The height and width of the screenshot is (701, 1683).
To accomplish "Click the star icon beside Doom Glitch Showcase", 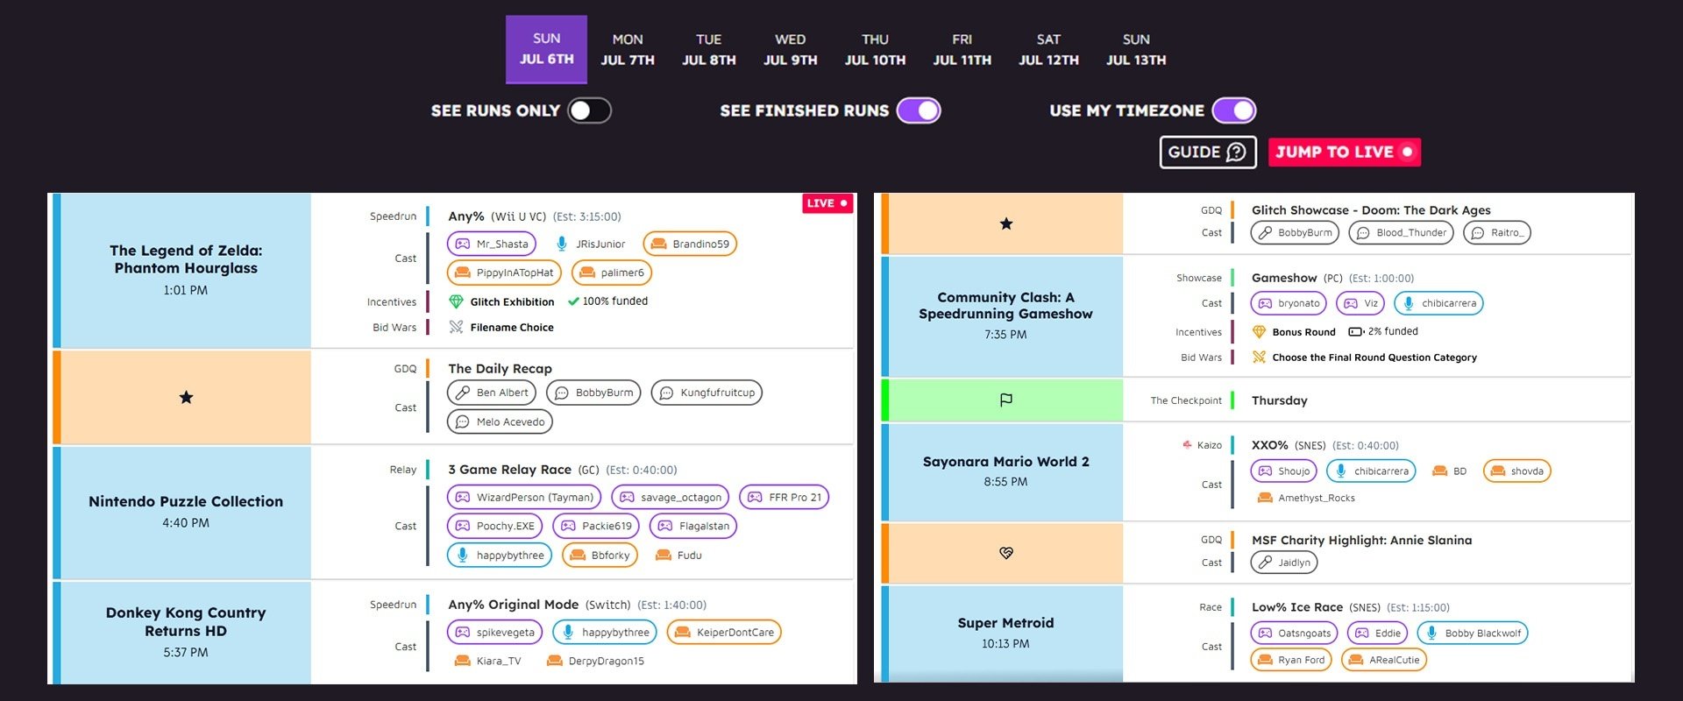I will click(1006, 223).
